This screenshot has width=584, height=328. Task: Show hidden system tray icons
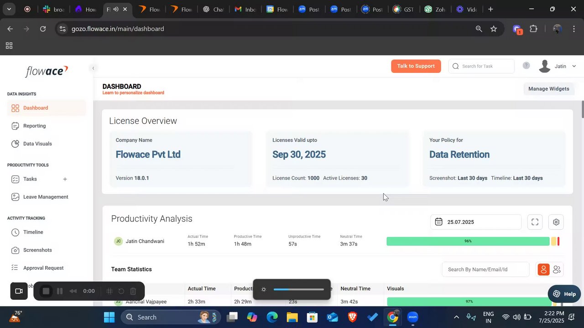[456, 317]
